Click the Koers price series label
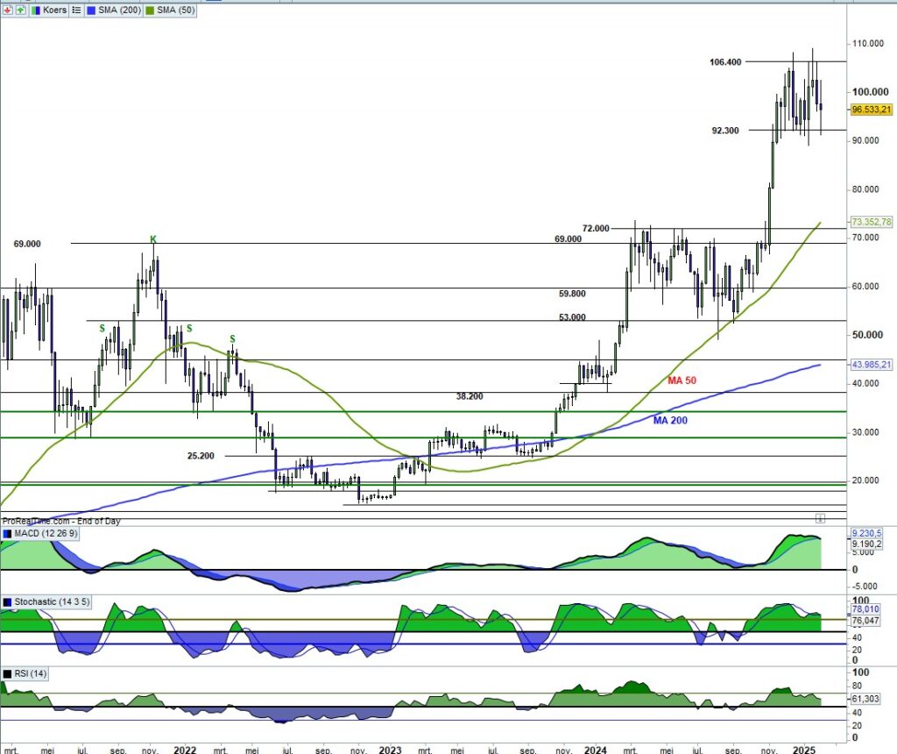 coord(53,10)
